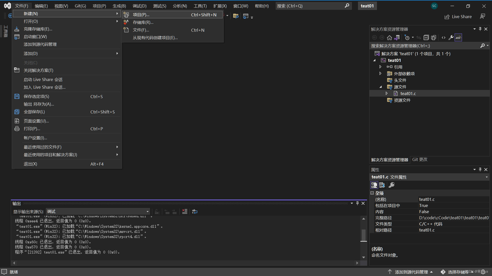This screenshot has height=276, width=492.
Task: Expand the References tree node
Action: tap(381, 67)
